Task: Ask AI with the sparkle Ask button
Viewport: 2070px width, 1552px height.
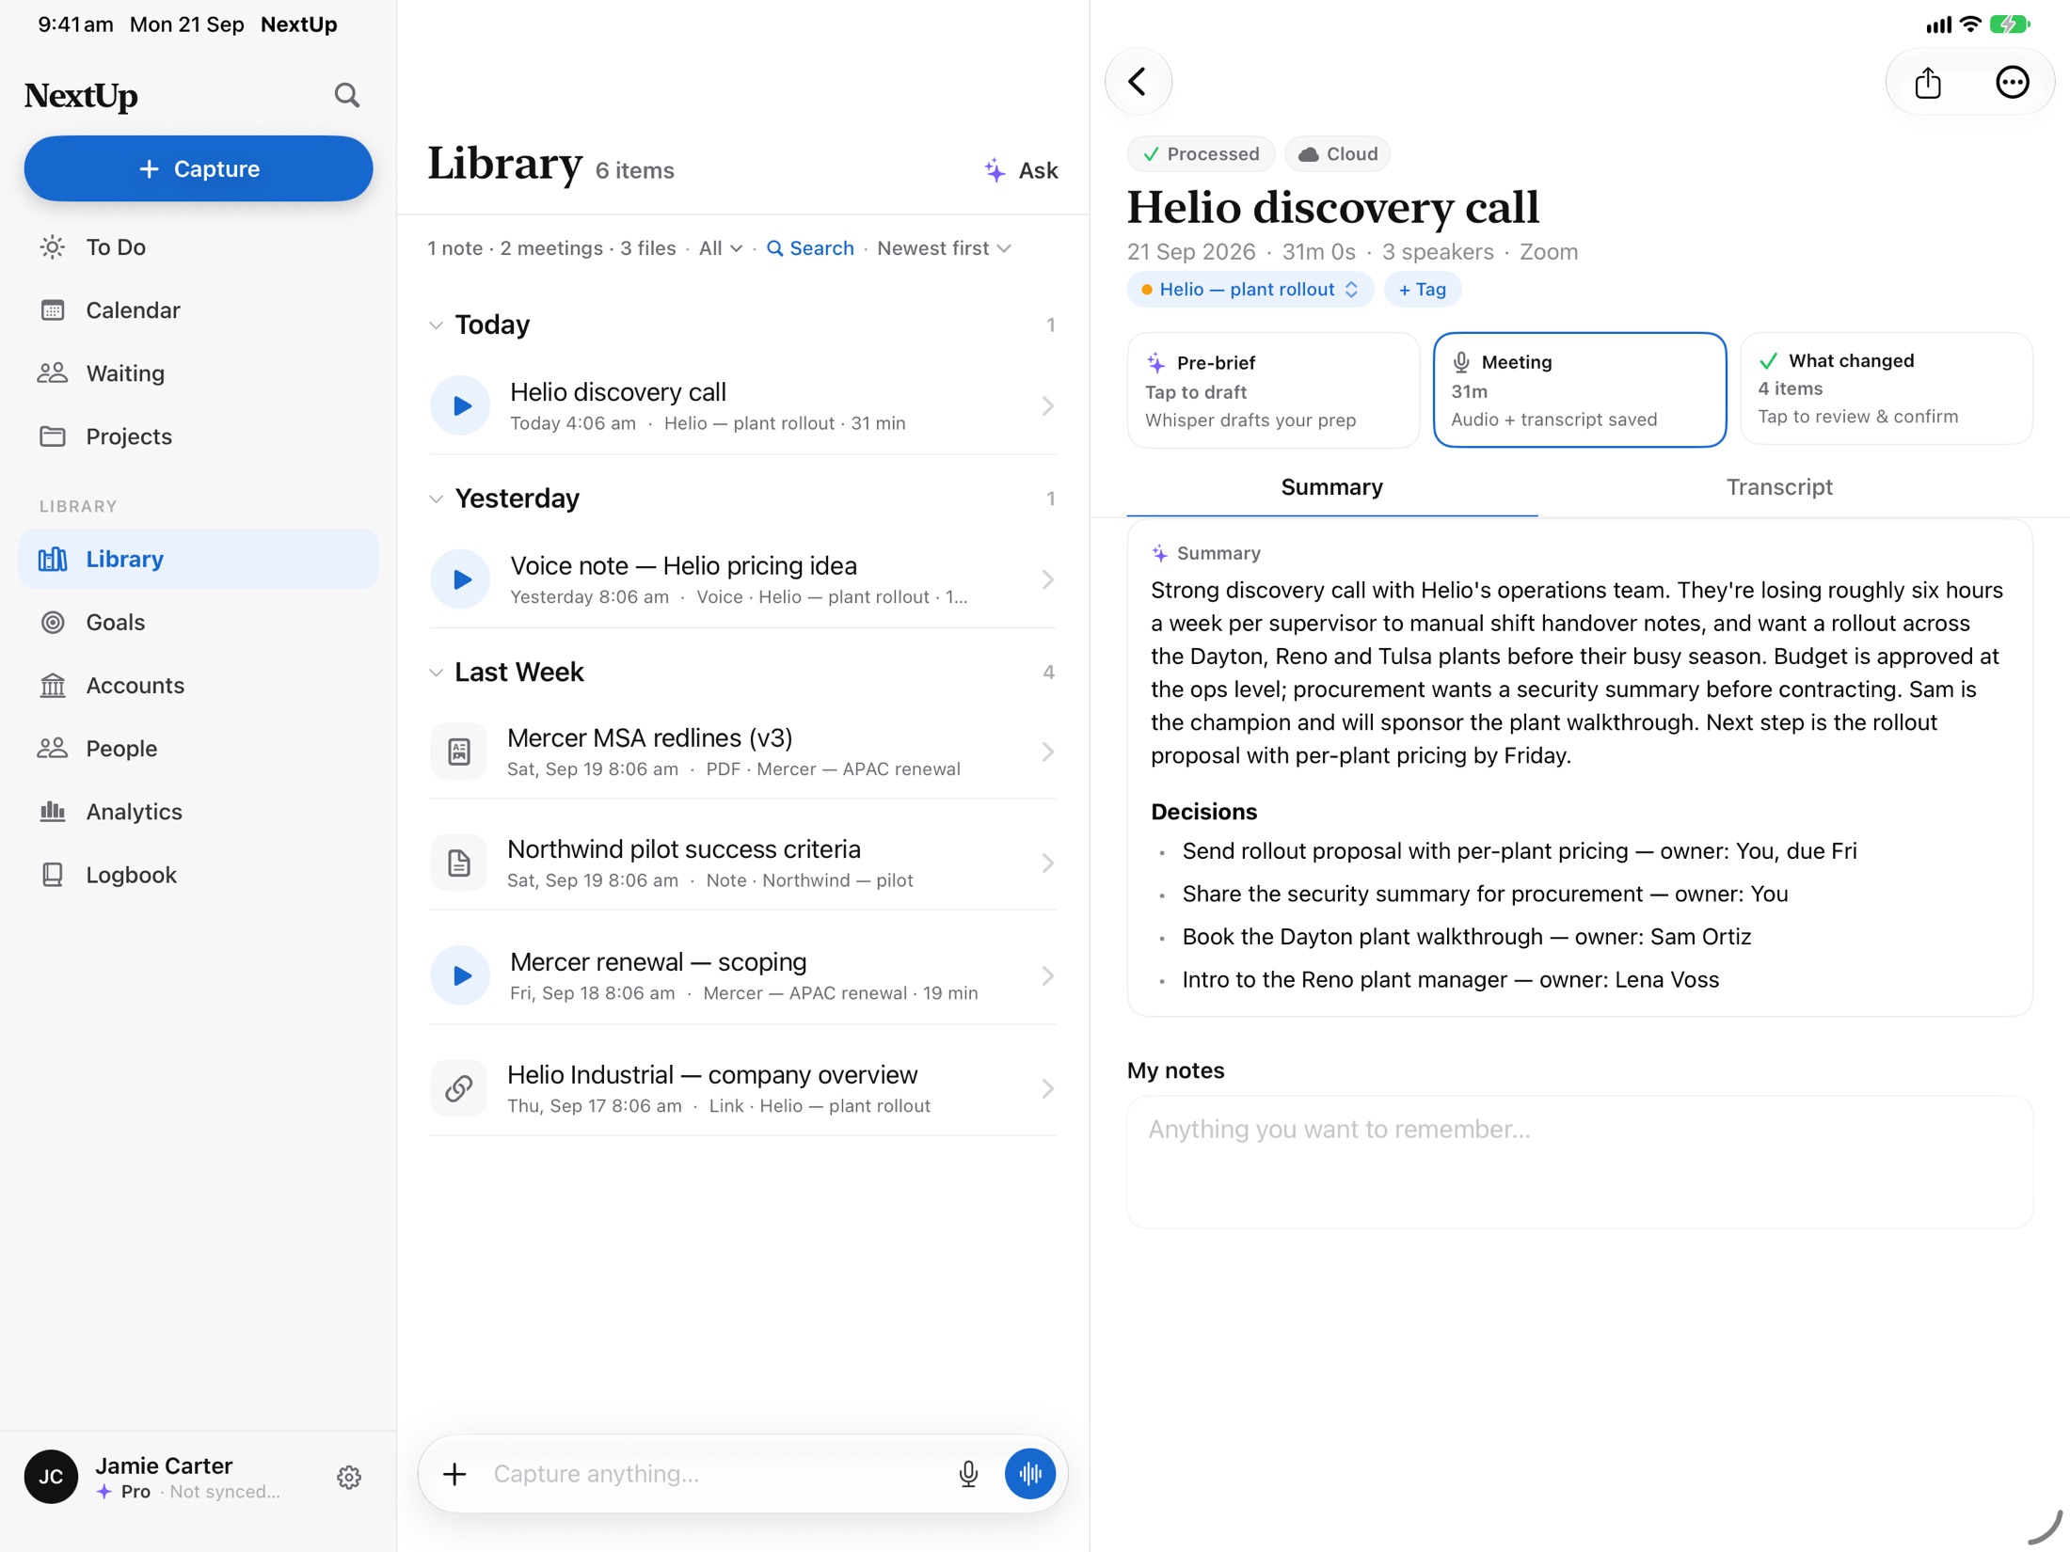Action: coord(1021,170)
